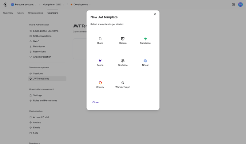Click the Close link in dialog
Viewport: 246px width, 144px height.
tap(95, 102)
